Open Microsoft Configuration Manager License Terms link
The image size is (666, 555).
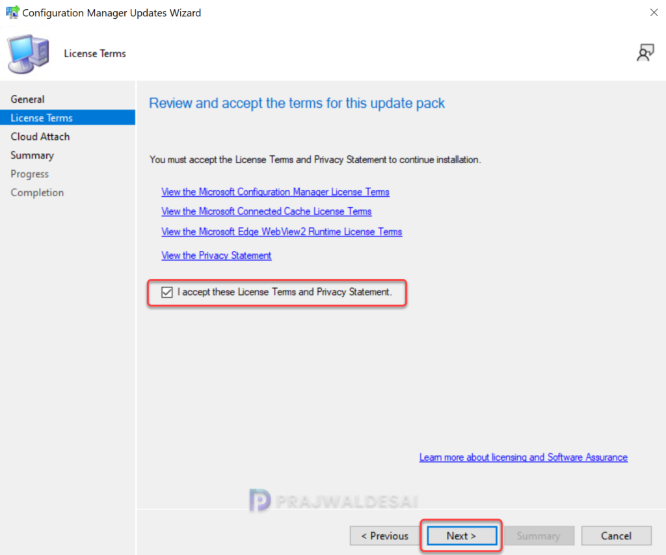tap(275, 192)
